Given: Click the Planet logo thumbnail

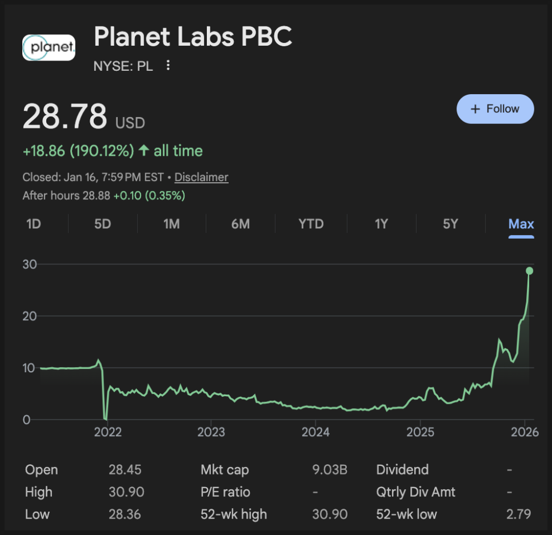Looking at the screenshot, I should 49,48.
